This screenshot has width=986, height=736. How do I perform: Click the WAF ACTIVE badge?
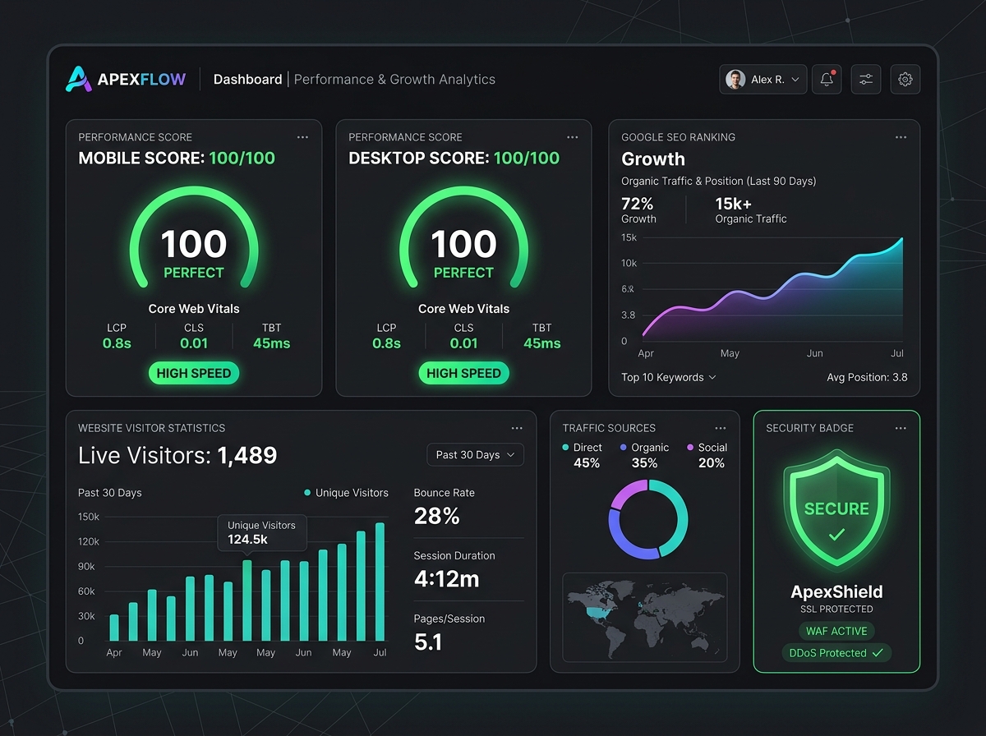coord(836,631)
